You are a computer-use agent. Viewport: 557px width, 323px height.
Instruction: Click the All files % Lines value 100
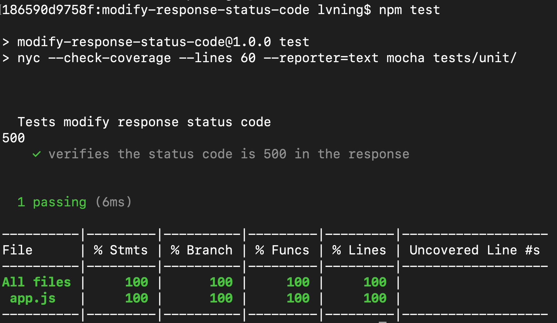(375, 282)
